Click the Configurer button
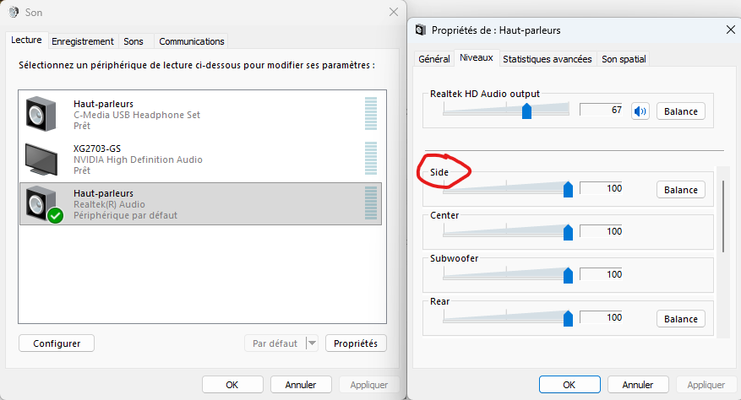 click(x=57, y=343)
